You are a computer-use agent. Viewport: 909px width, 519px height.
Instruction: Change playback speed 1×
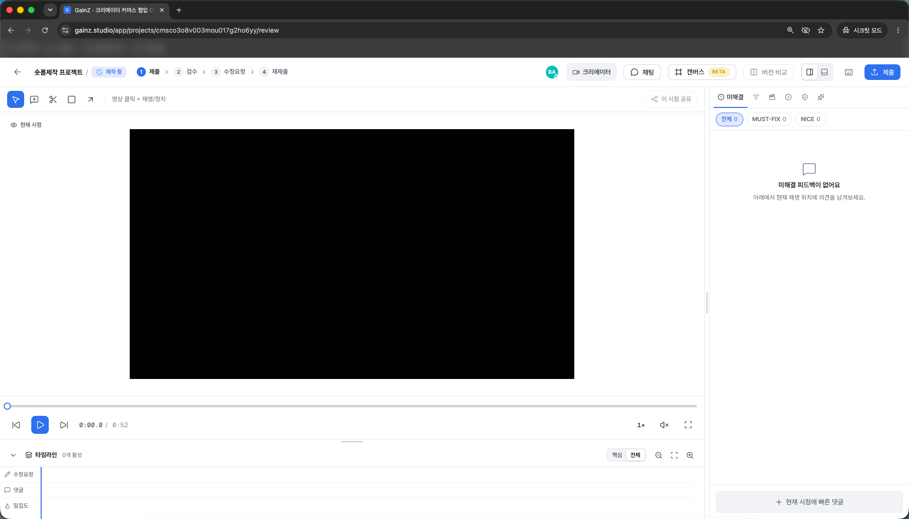click(641, 425)
